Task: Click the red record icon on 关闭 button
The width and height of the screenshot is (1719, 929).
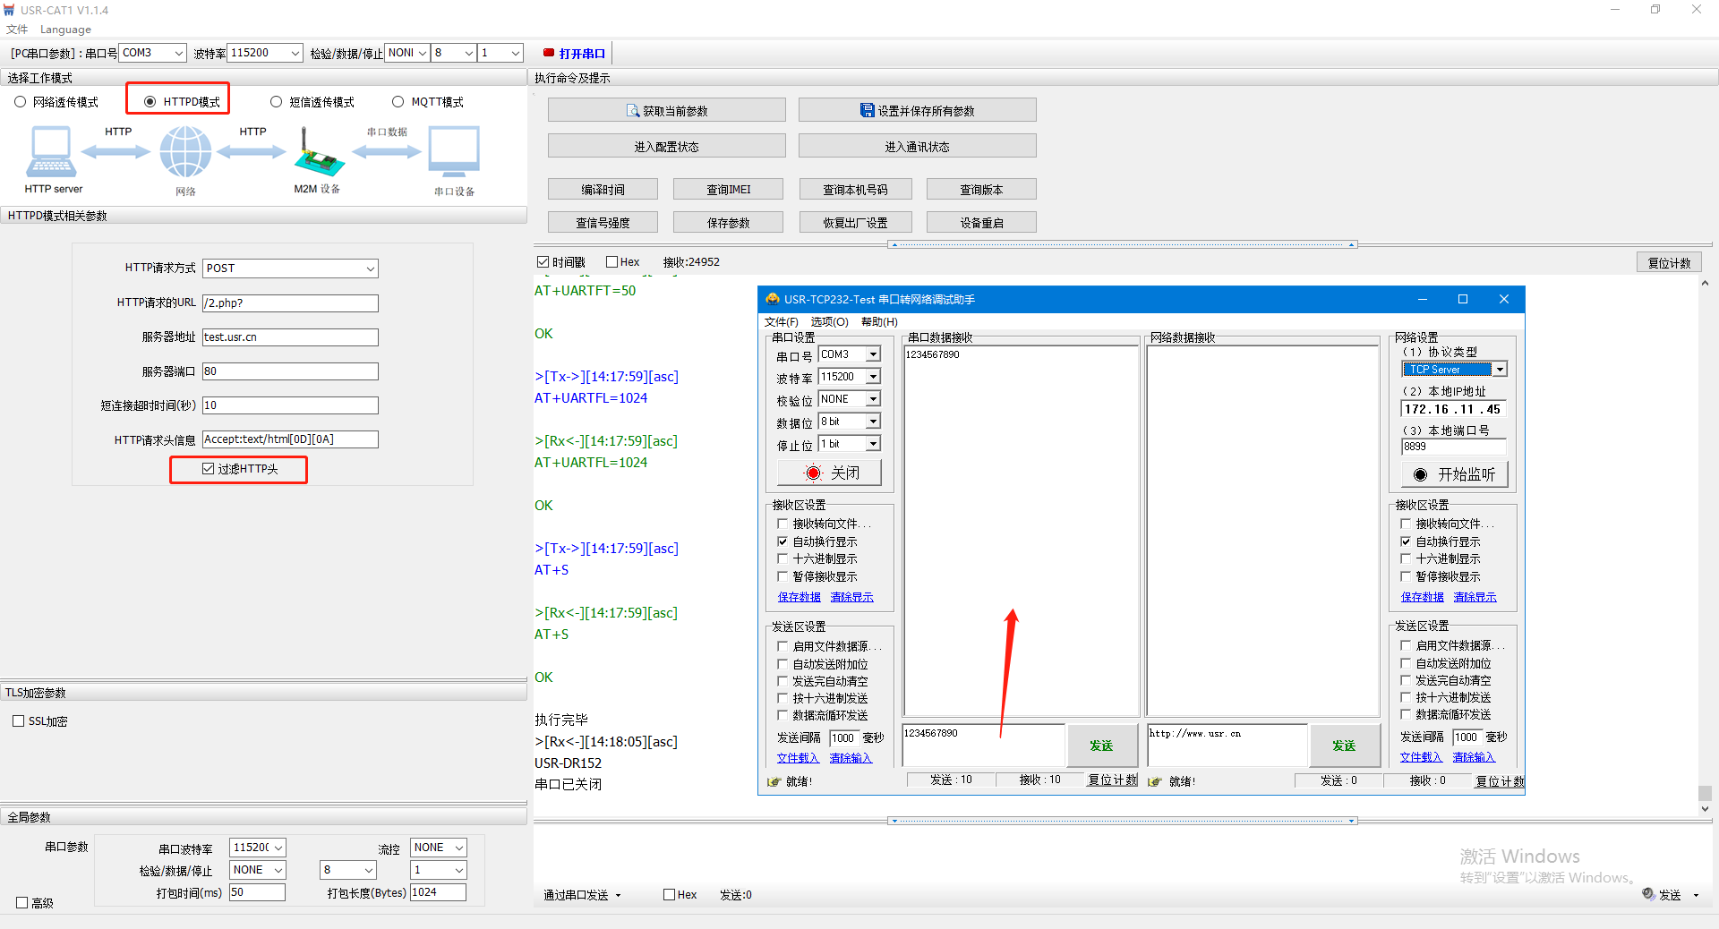Action: 813,473
